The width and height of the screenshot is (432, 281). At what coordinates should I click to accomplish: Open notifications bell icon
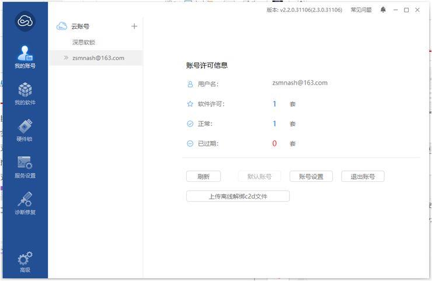[x=383, y=10]
